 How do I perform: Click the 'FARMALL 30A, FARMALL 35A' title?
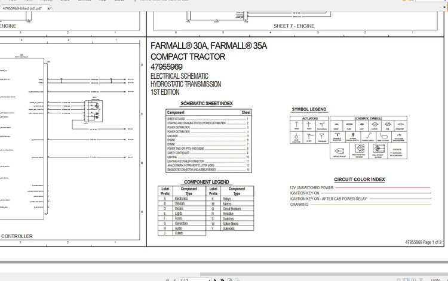(209, 46)
